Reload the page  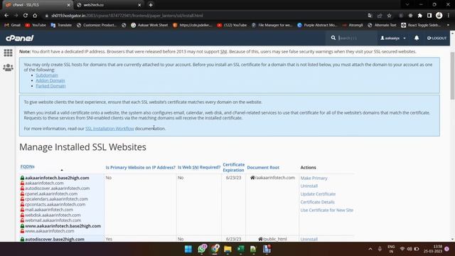click(x=26, y=16)
